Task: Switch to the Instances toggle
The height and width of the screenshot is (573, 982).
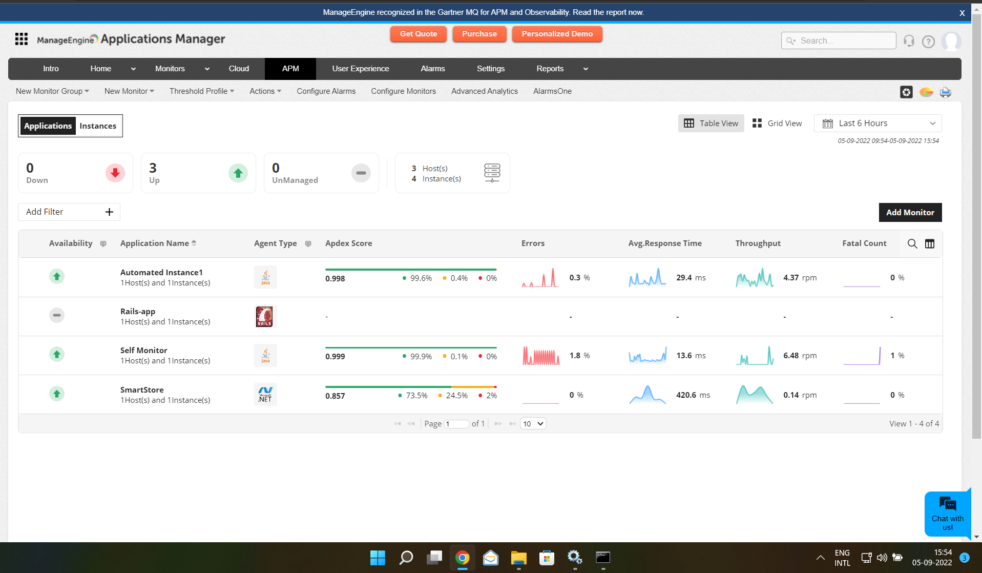Action: pos(98,126)
